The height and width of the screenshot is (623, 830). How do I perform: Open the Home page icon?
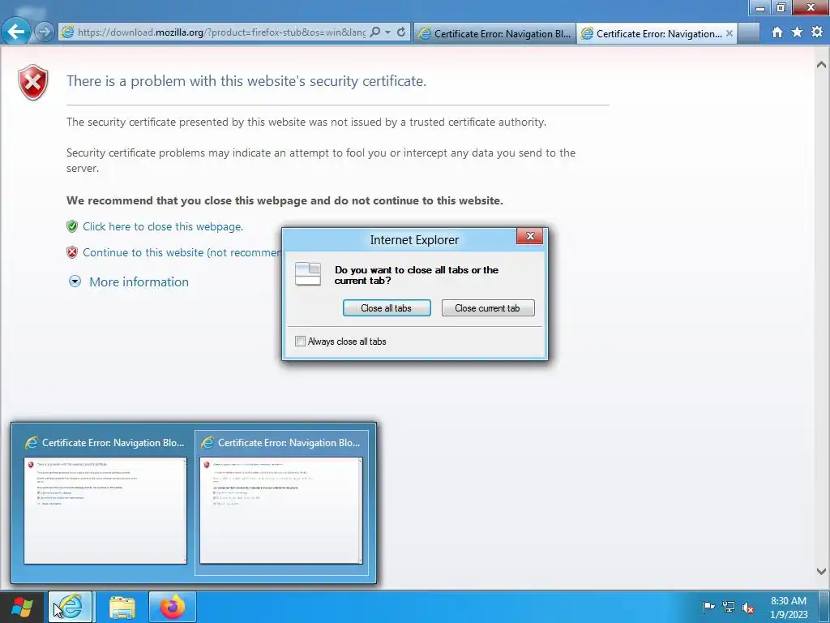777,32
